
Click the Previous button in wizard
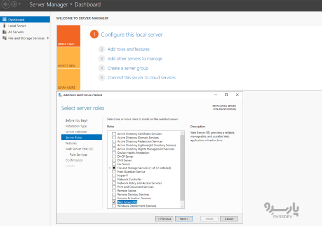coord(164,219)
